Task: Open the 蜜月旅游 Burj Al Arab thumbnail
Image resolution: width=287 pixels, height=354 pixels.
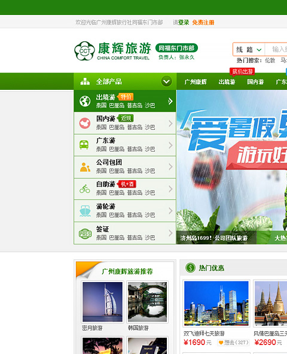Action: point(102,302)
